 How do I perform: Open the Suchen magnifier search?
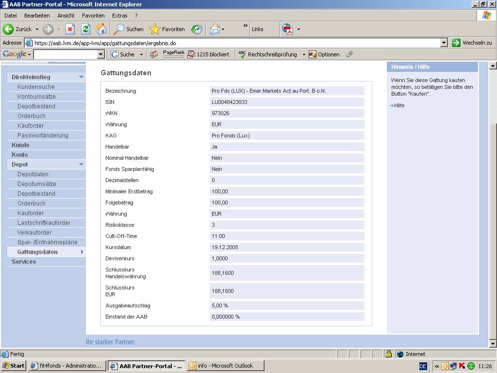(128, 29)
